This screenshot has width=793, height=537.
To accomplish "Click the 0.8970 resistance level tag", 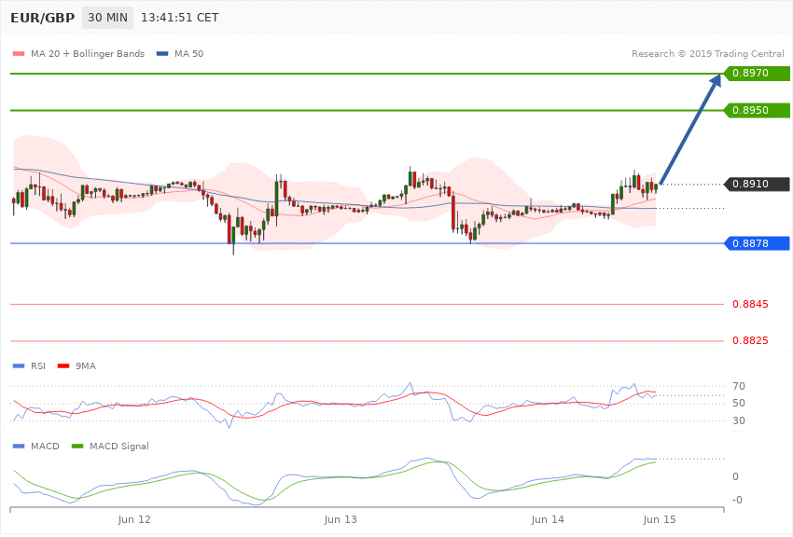I will (x=758, y=74).
